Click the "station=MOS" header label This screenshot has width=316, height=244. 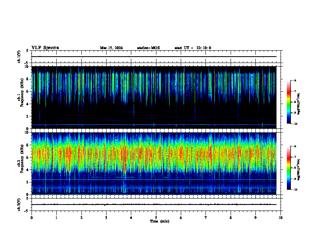(x=148, y=48)
